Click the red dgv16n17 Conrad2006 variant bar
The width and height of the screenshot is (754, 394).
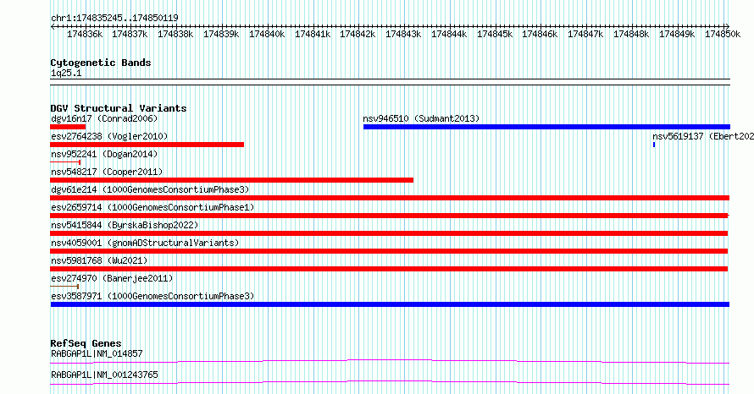click(x=68, y=127)
